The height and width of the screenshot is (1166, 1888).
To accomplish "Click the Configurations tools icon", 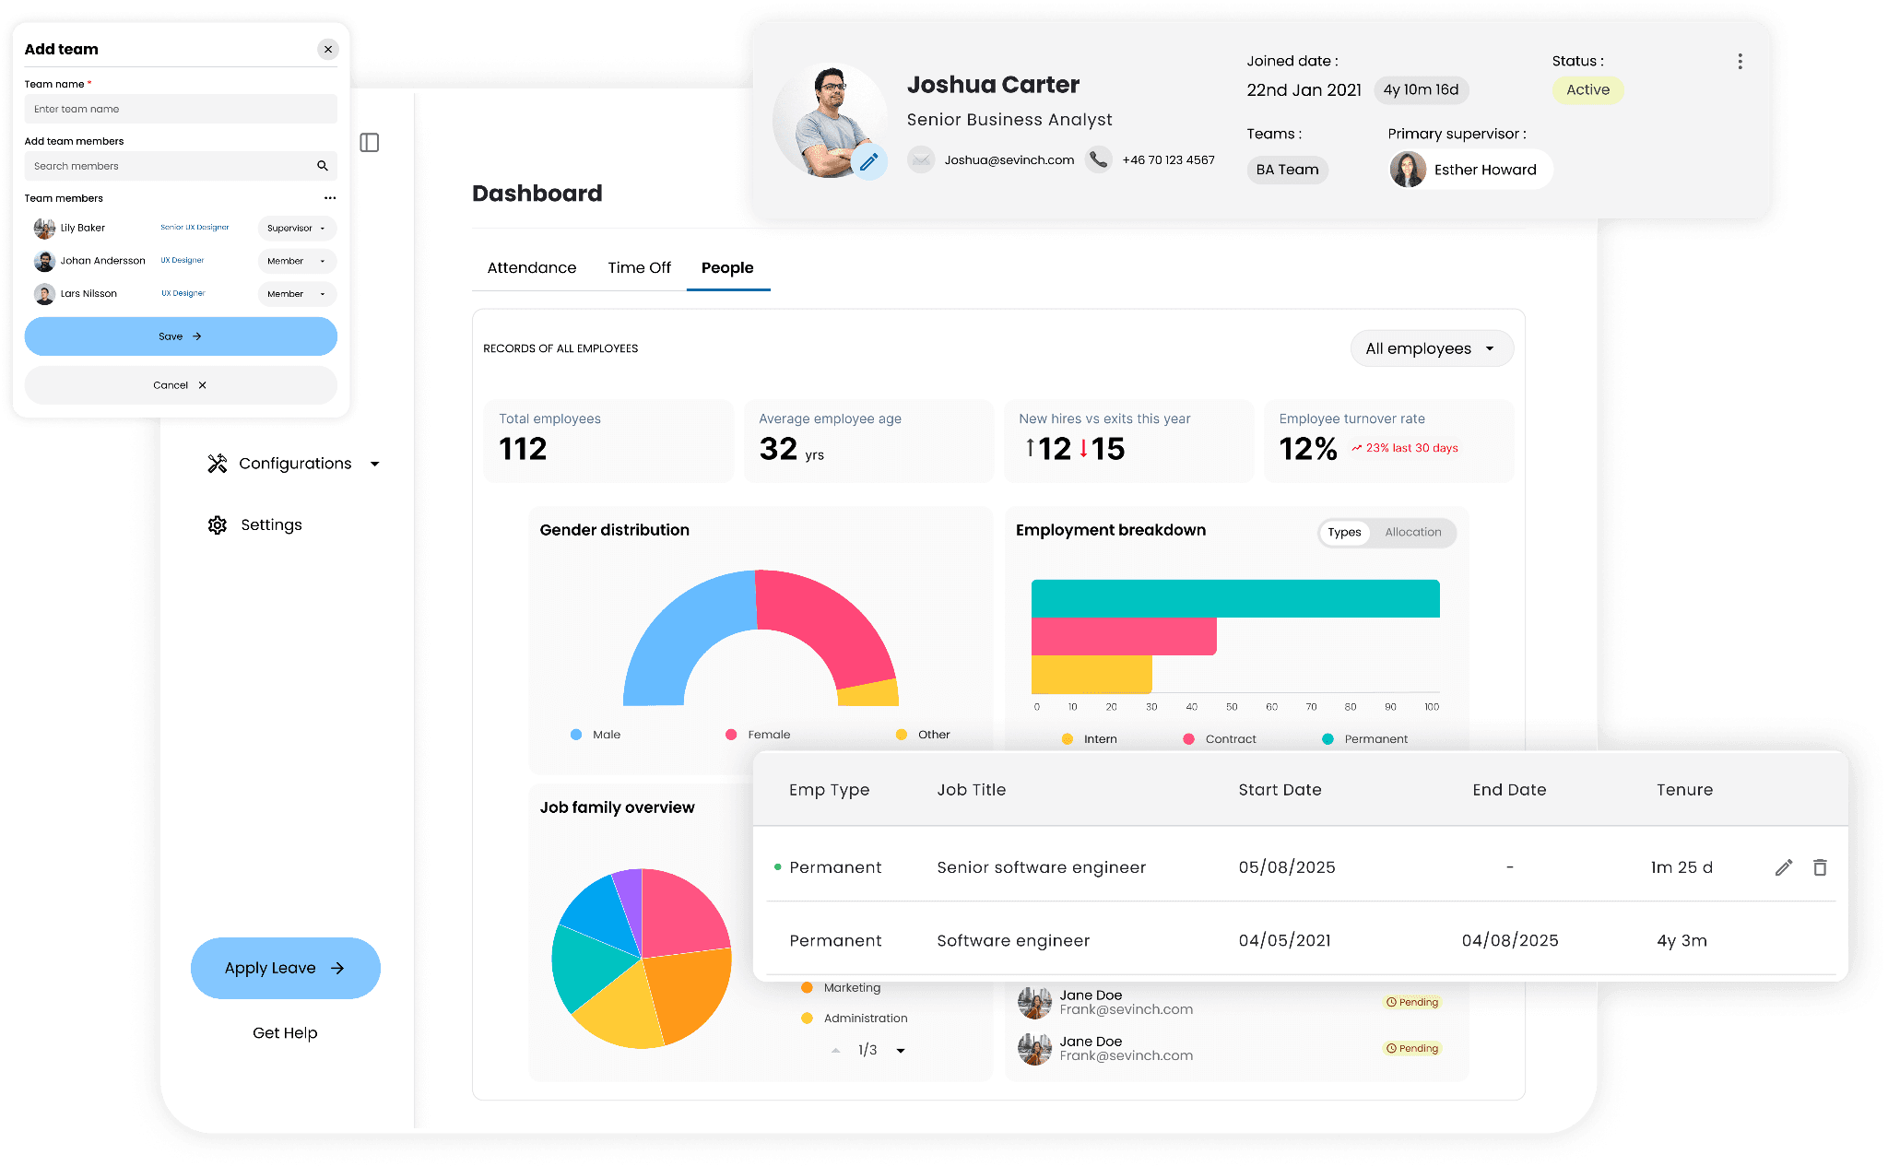I will tap(218, 464).
